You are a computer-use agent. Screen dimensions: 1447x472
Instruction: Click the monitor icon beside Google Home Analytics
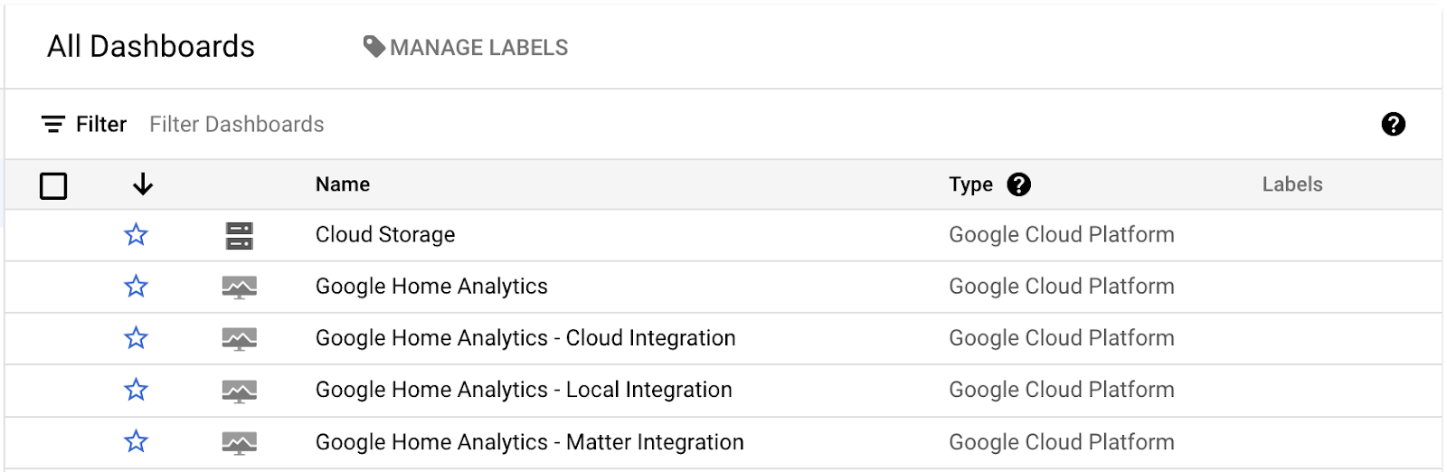click(239, 288)
